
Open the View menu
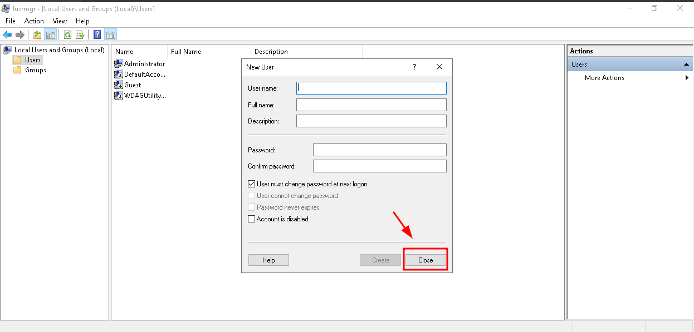(x=60, y=21)
